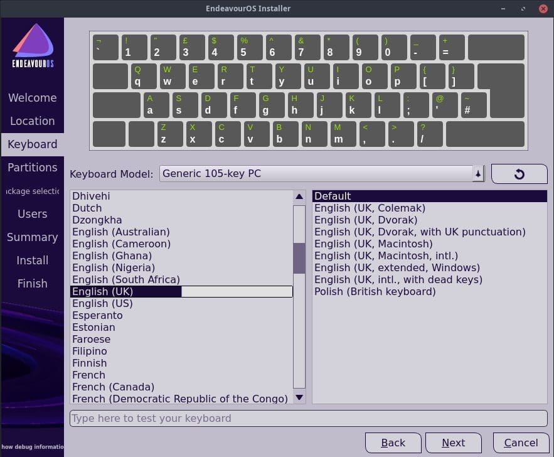Select English (Nigeria) layout
The width and height of the screenshot is (554, 457).
(181, 268)
